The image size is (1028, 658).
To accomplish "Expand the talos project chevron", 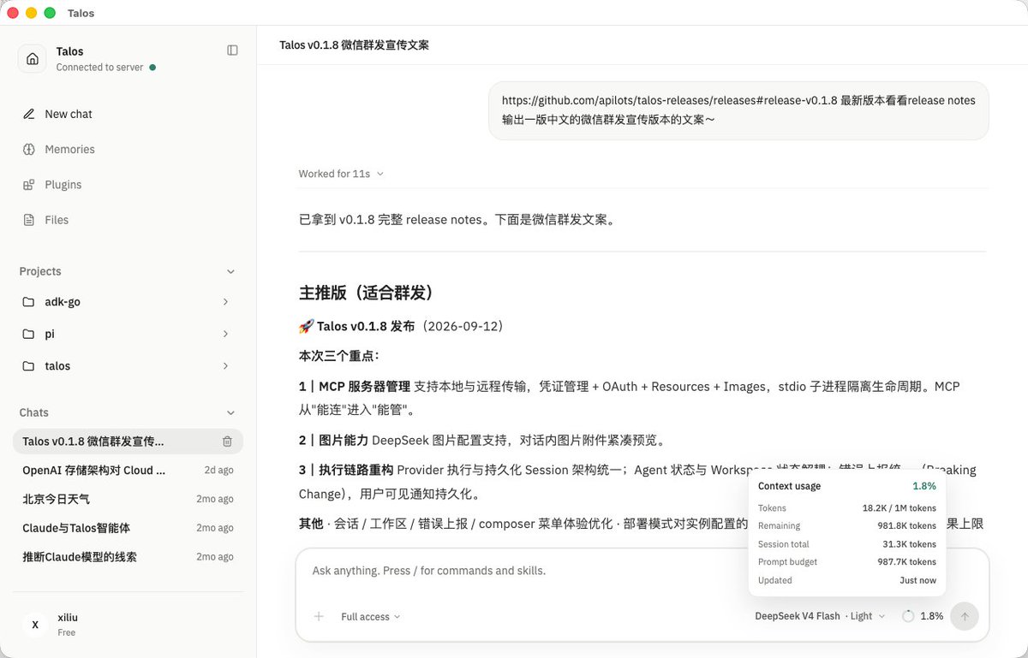I will 225,365.
